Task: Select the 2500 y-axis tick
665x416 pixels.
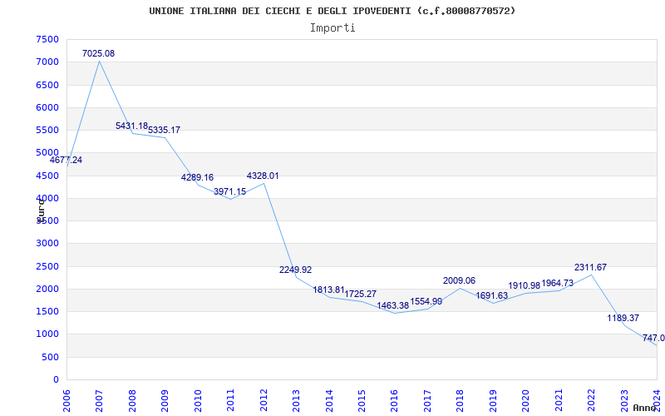Action: 47,266
